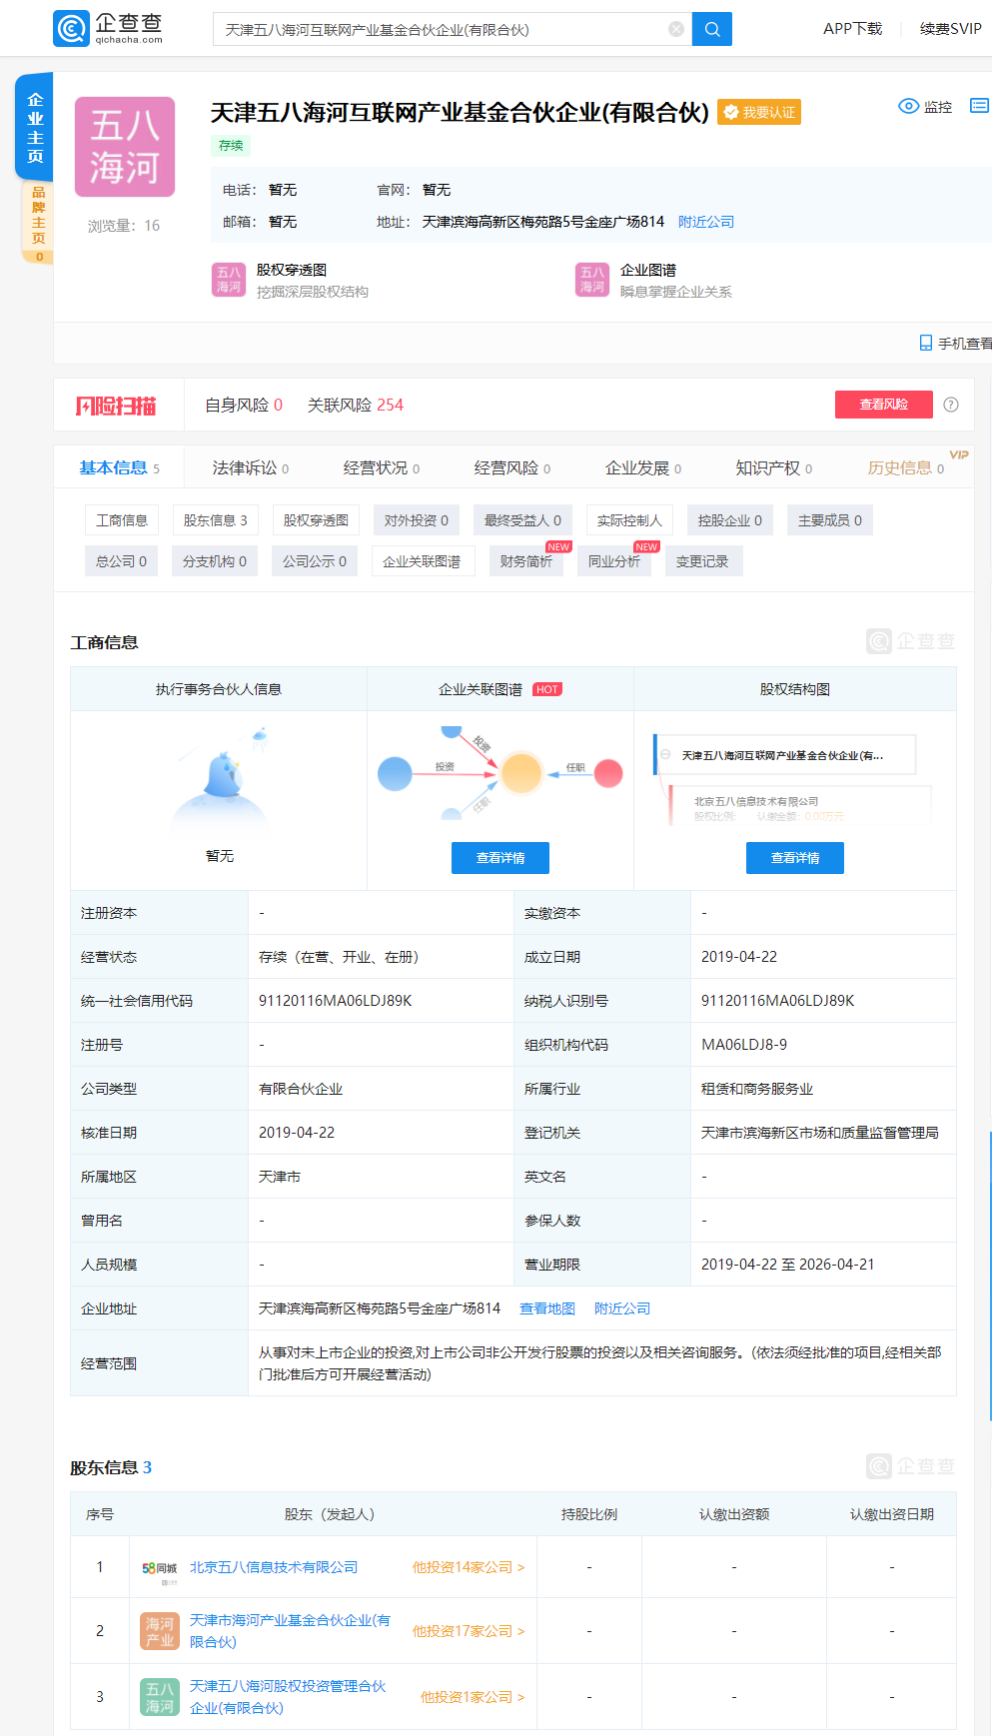Screen dimensions: 992x1736
Task: Click the blue search magnifier button
Action: coord(712,29)
